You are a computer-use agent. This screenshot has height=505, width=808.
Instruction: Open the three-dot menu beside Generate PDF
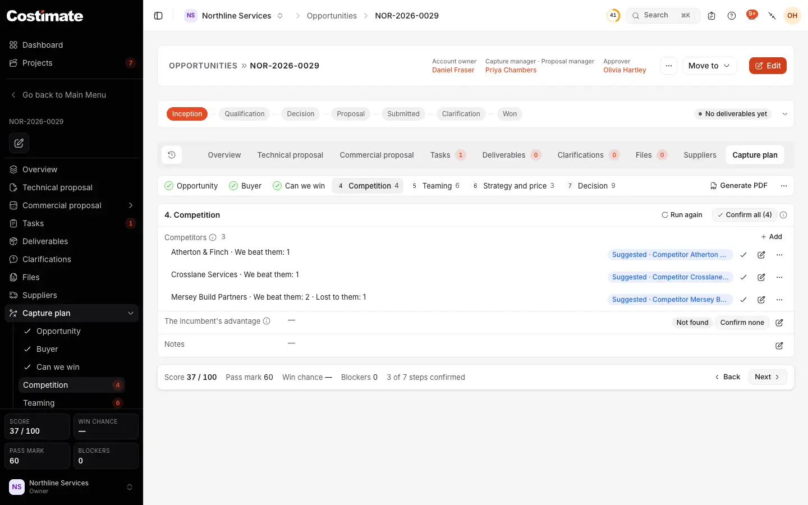(784, 186)
